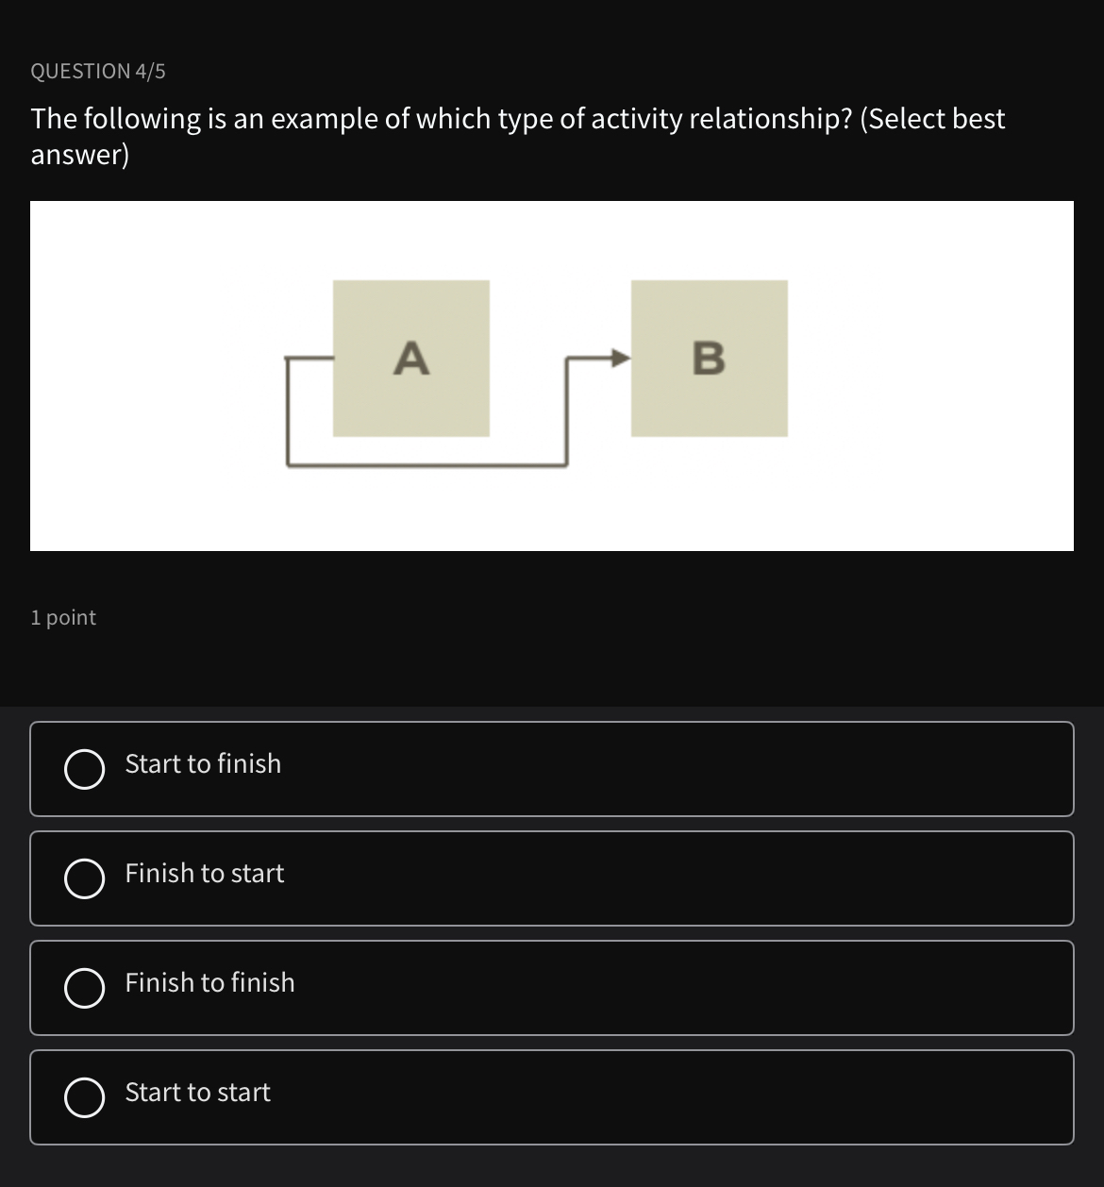Screen dimensions: 1104x1187
Task: Click the letter A label in diagram
Action: (411, 359)
